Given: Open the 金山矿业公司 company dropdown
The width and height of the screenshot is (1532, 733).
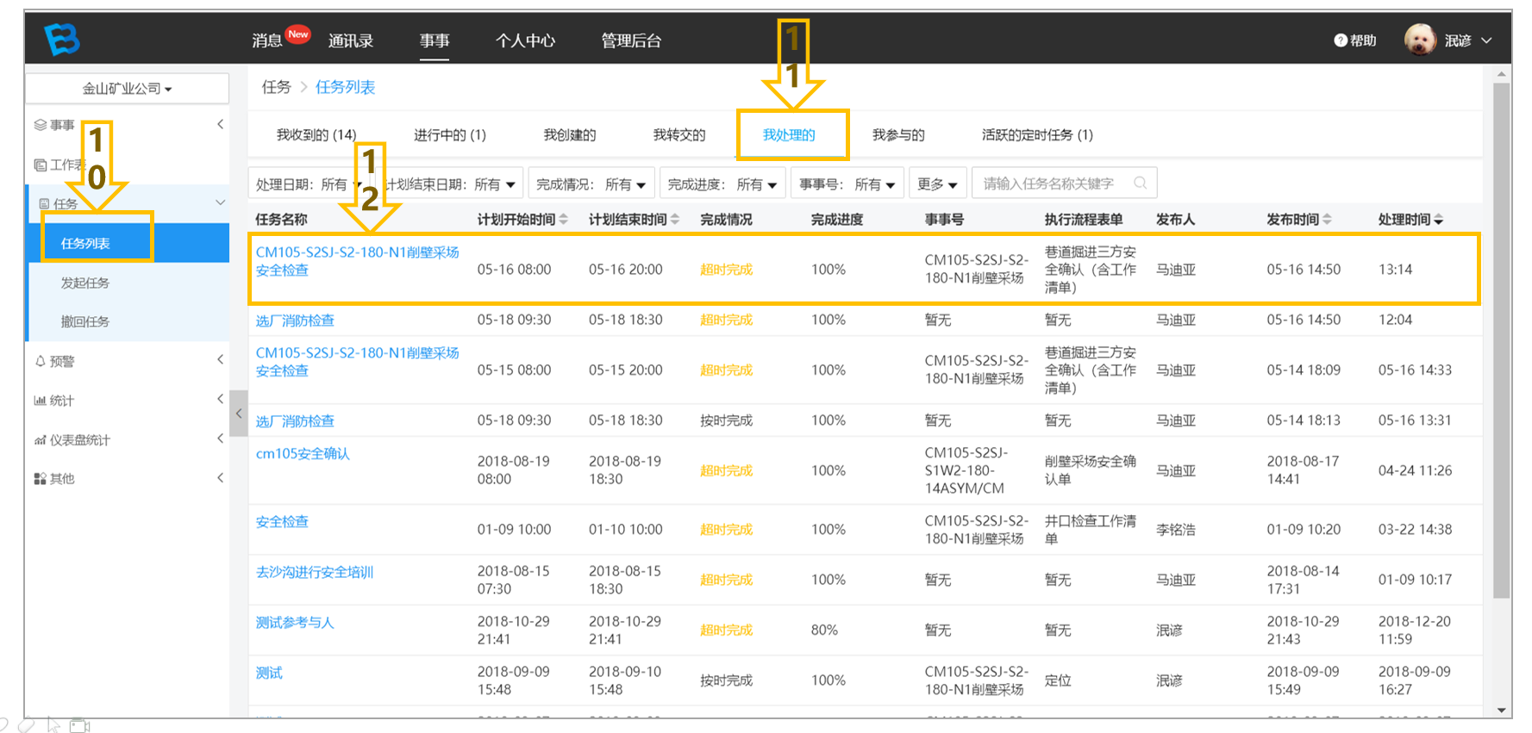Looking at the screenshot, I should tap(127, 89).
